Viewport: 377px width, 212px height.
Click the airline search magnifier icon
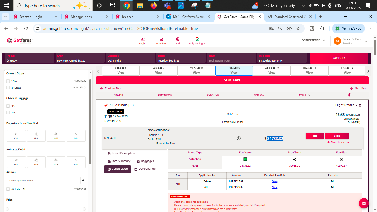point(83,180)
